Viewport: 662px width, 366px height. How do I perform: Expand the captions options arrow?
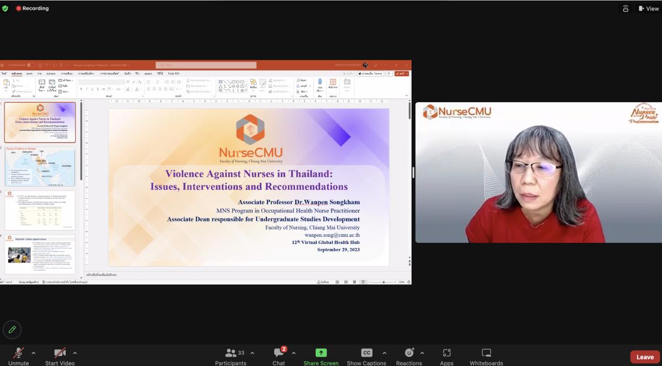(x=384, y=353)
